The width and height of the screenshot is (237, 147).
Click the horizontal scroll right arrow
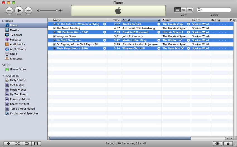(231, 138)
